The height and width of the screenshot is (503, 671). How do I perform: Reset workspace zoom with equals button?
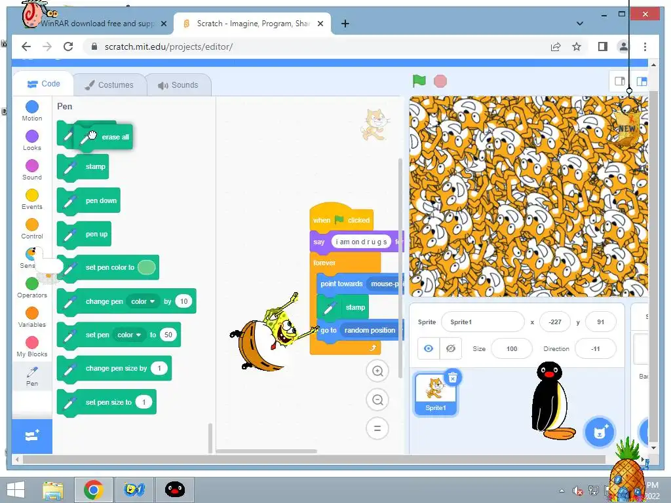coord(377,428)
